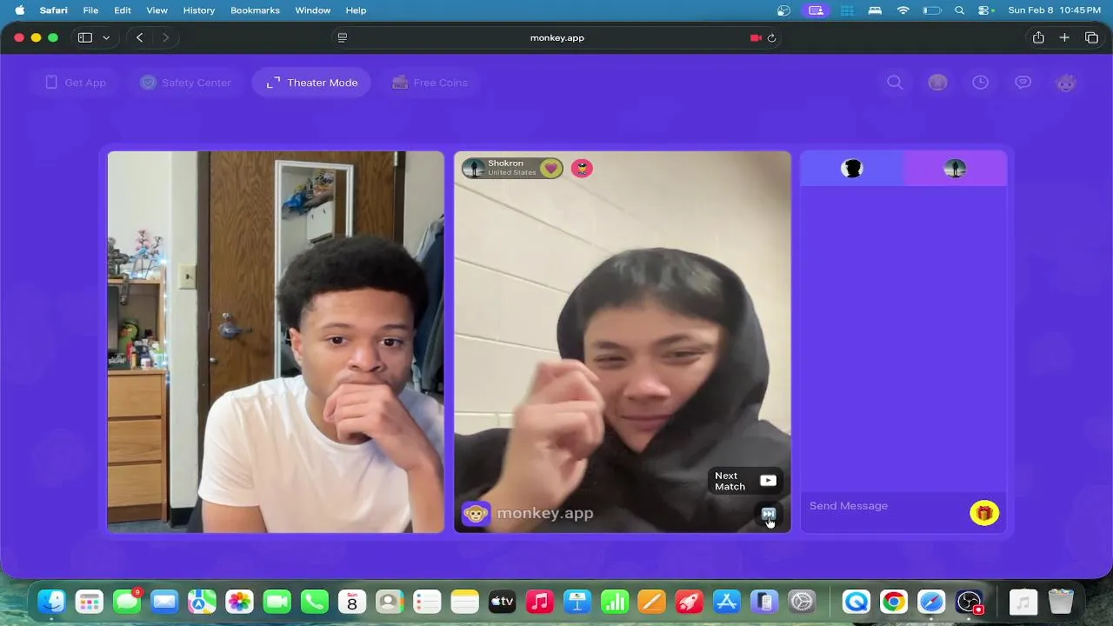
Task: Click the Next Match button
Action: coord(745,481)
